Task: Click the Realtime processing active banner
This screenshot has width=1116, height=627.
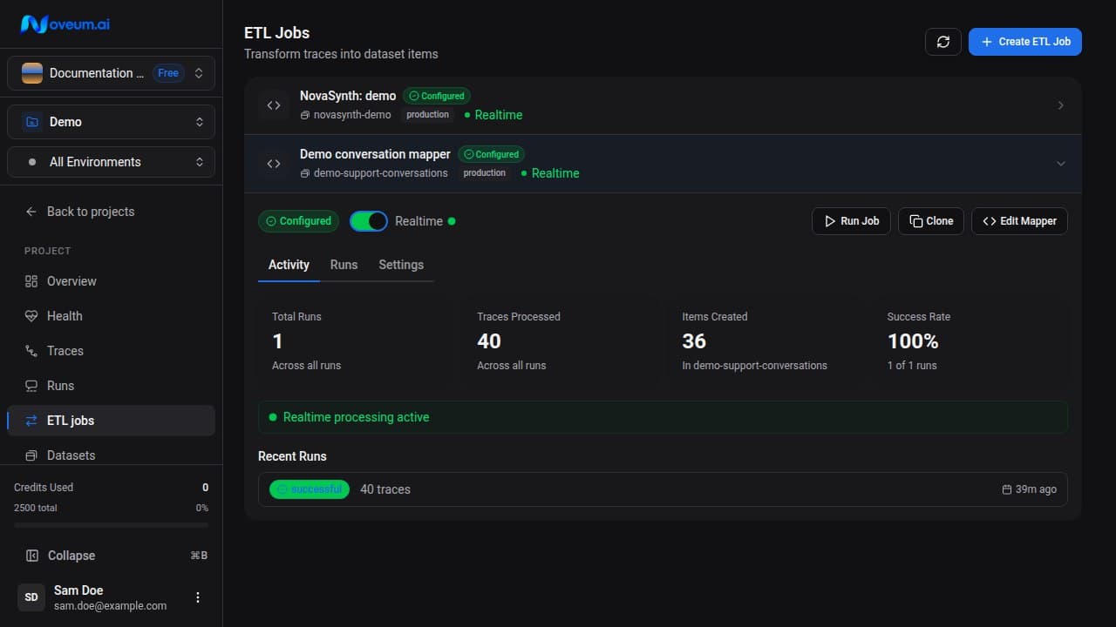Action: pos(663,417)
